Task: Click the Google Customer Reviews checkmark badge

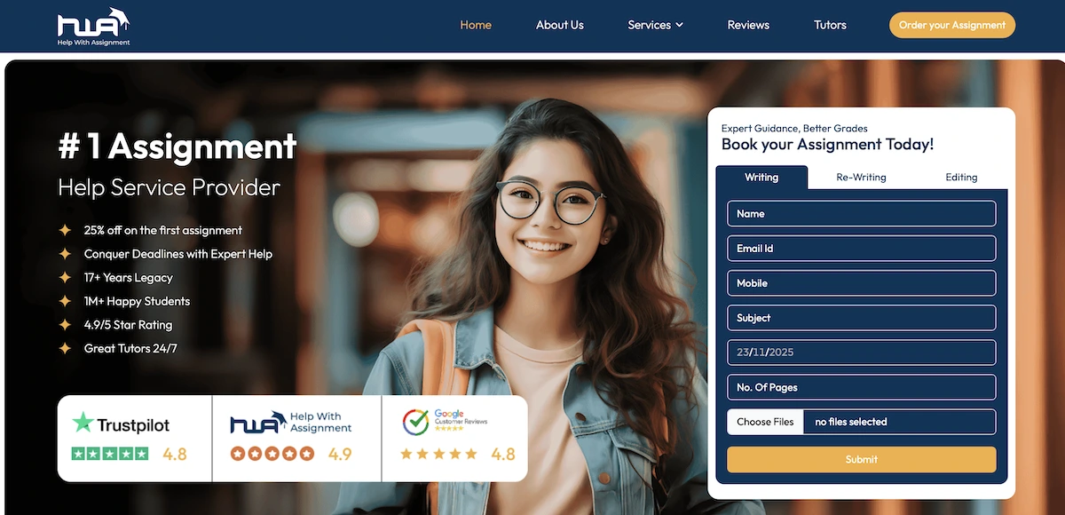Action: [415, 422]
